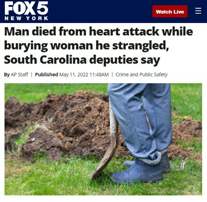Click the bold Published label
Viewport: 207px width, 202px height.
point(47,75)
